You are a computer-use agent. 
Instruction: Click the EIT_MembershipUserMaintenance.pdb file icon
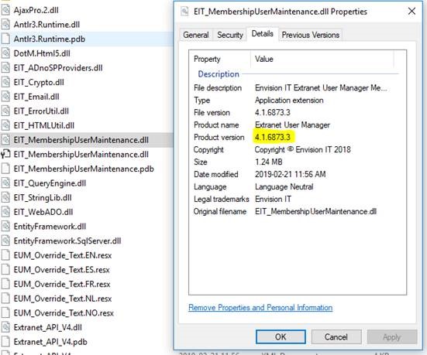(x=5, y=169)
